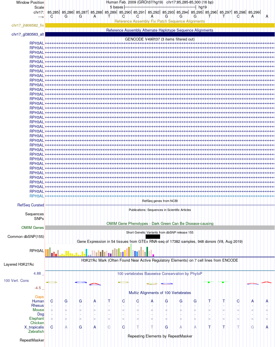The height and width of the screenshot is (347, 275).
Task: Open the GENCODE V49lift37 track title
Action: 159,39
